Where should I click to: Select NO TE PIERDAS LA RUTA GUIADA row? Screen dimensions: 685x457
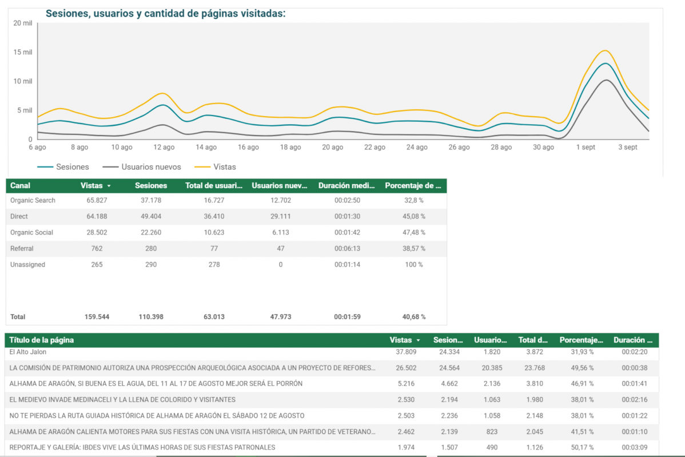(332, 416)
